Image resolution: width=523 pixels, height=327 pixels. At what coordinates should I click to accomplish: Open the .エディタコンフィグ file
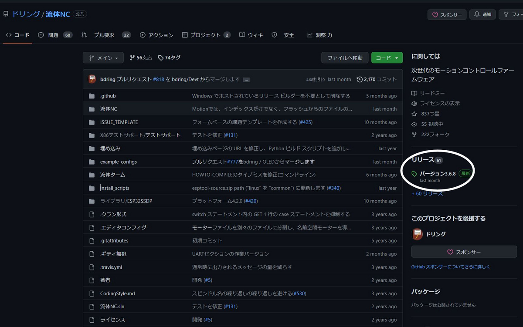click(123, 228)
